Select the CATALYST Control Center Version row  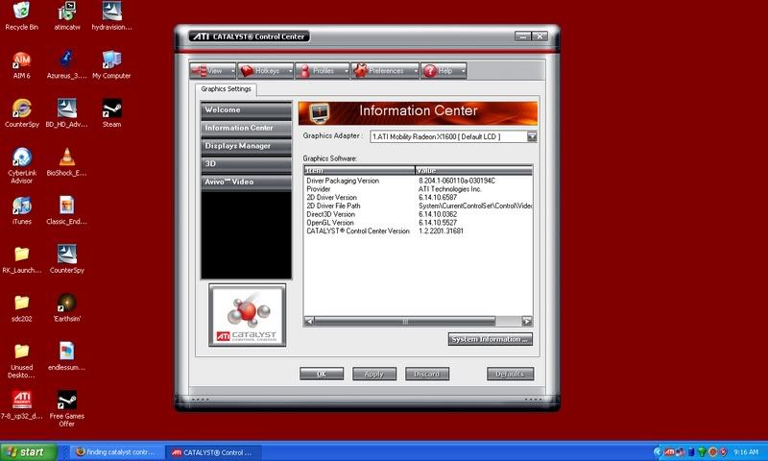tap(418, 230)
